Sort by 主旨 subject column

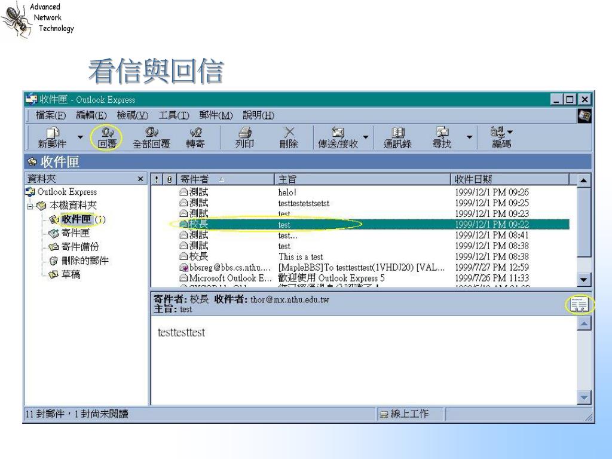363,179
